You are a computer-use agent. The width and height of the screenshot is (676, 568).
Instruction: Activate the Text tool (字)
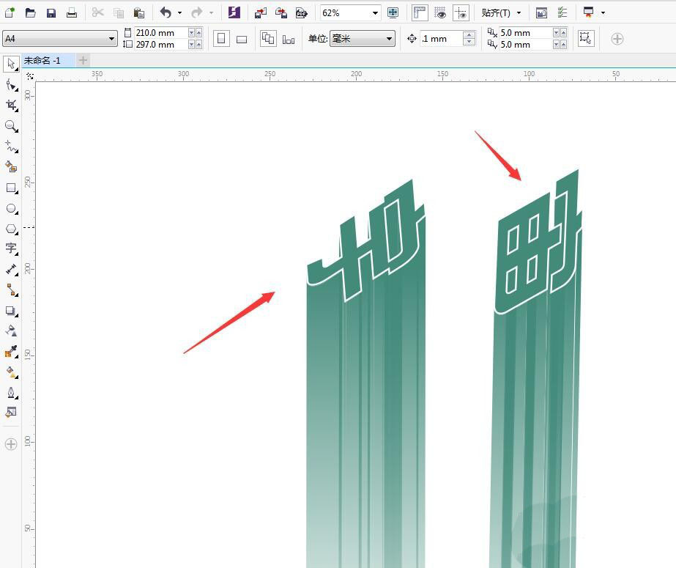point(11,249)
